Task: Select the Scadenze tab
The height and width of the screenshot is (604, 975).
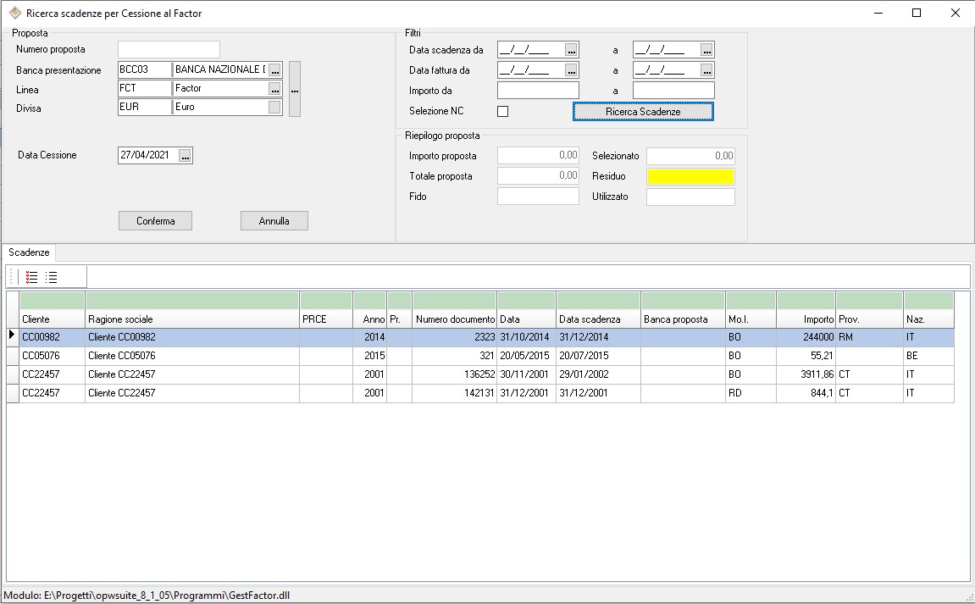Action: [x=30, y=252]
